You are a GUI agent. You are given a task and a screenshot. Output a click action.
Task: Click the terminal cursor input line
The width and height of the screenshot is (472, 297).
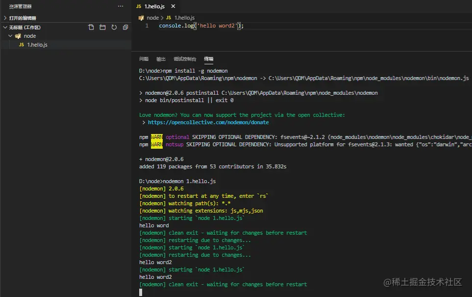point(141,292)
